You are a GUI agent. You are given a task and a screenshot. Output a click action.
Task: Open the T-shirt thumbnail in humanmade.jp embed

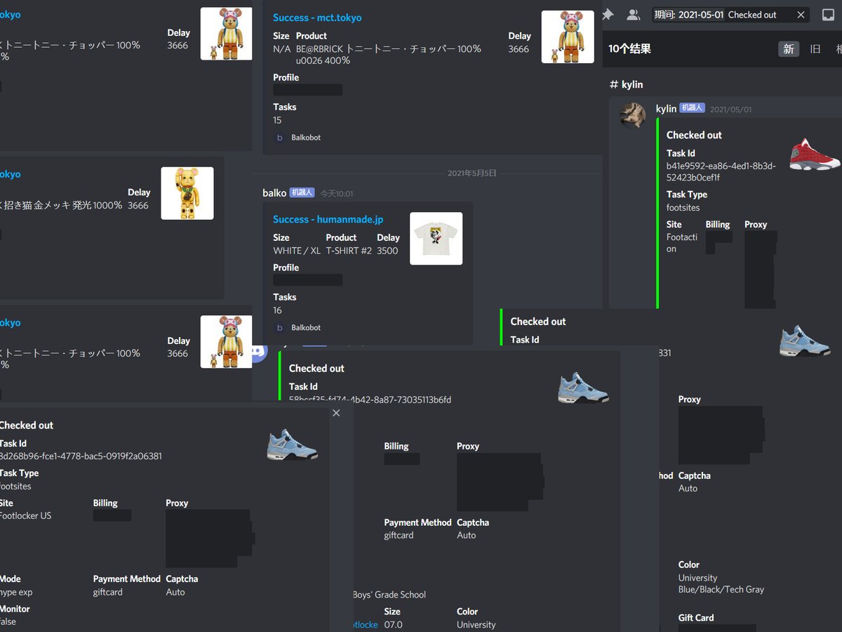pos(436,238)
